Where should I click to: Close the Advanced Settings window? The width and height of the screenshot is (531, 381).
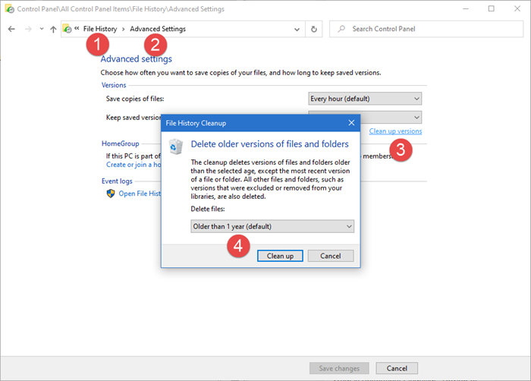pyautogui.click(x=517, y=8)
